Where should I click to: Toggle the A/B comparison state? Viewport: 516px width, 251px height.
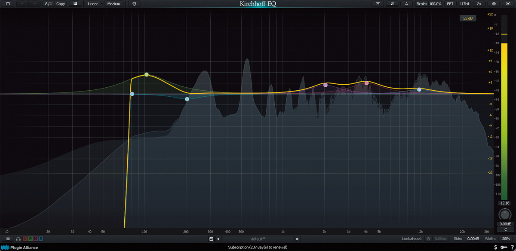click(49, 4)
